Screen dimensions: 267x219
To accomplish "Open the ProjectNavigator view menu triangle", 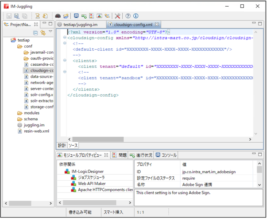I will click(50, 32).
